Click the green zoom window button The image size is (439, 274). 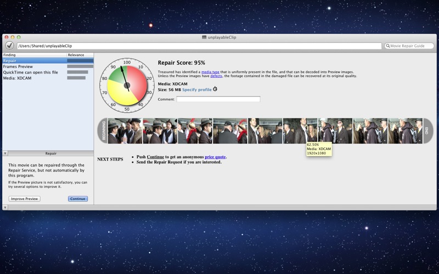19,37
